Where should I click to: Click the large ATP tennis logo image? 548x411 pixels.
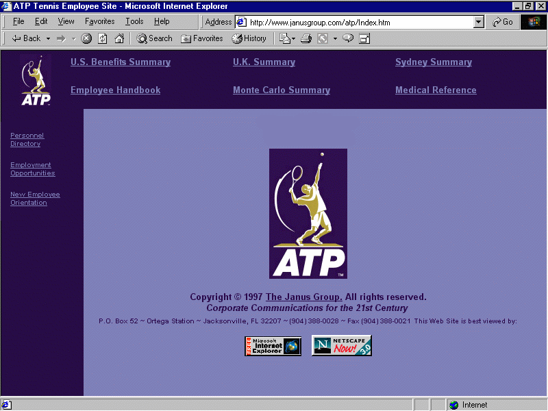click(308, 214)
